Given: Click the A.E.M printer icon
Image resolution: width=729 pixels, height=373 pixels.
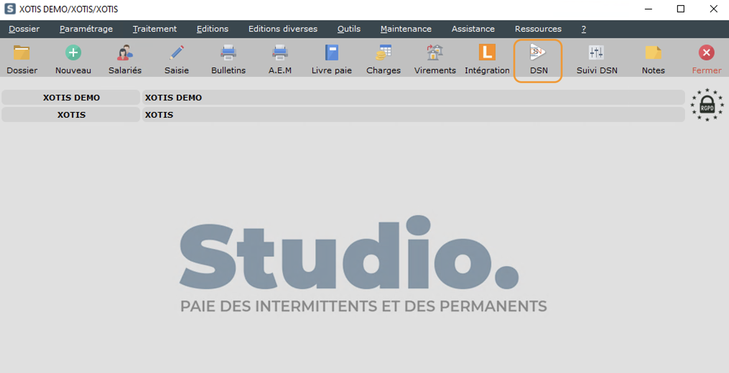Looking at the screenshot, I should pos(280,53).
